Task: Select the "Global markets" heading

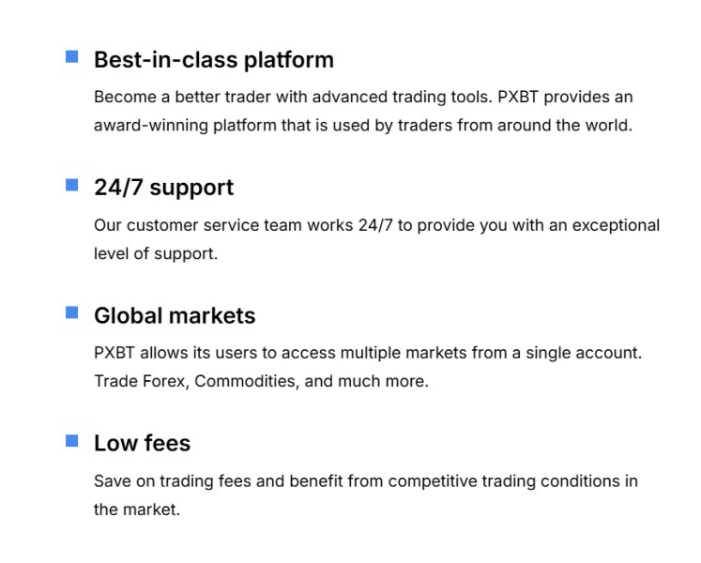Action: 175,315
